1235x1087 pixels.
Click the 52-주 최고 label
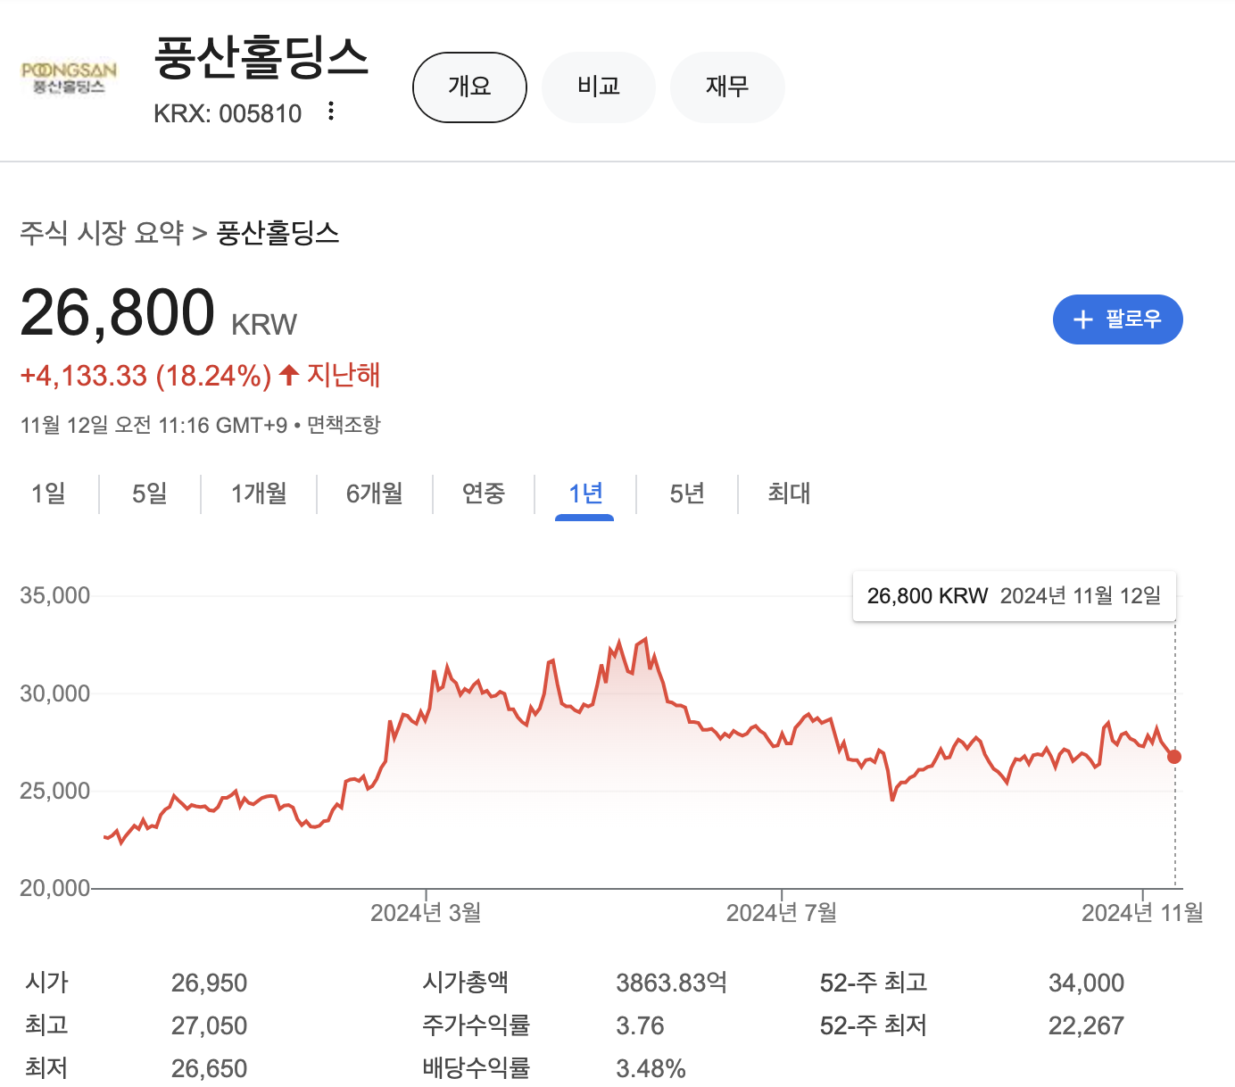tap(874, 983)
